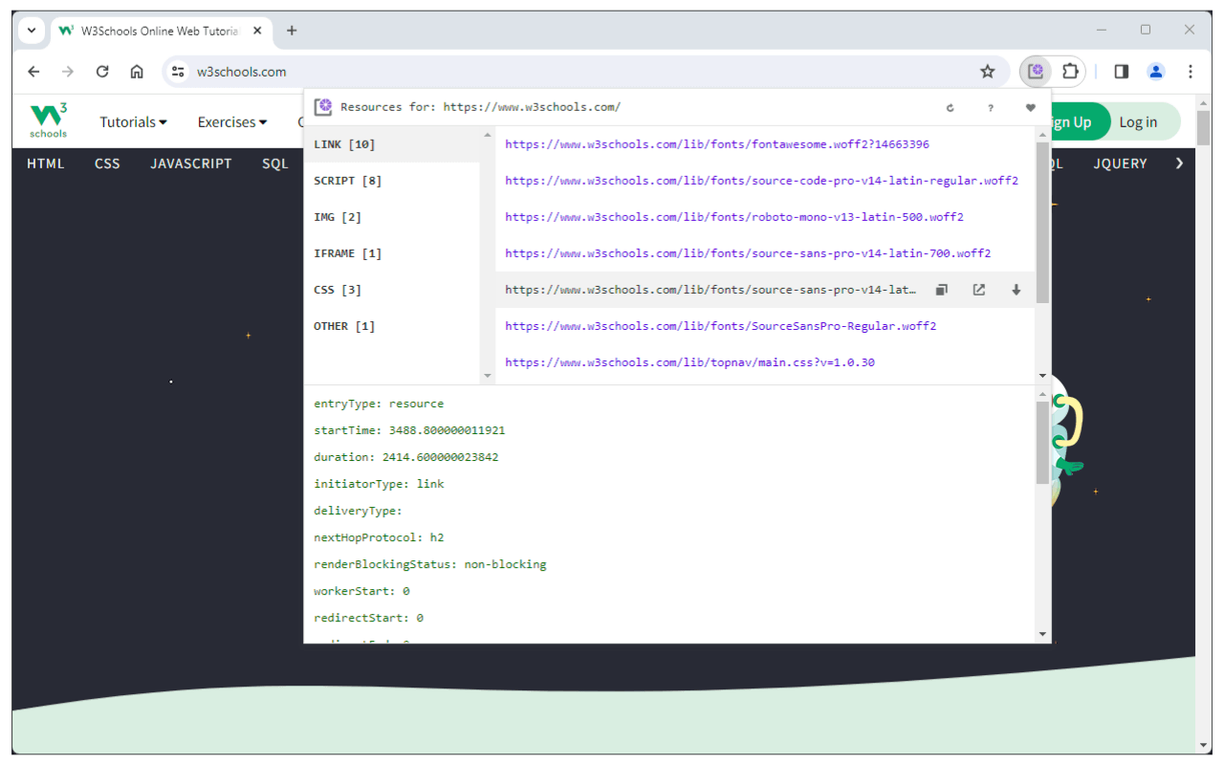
Task: Copy the highlighted resource URL
Action: [941, 290]
